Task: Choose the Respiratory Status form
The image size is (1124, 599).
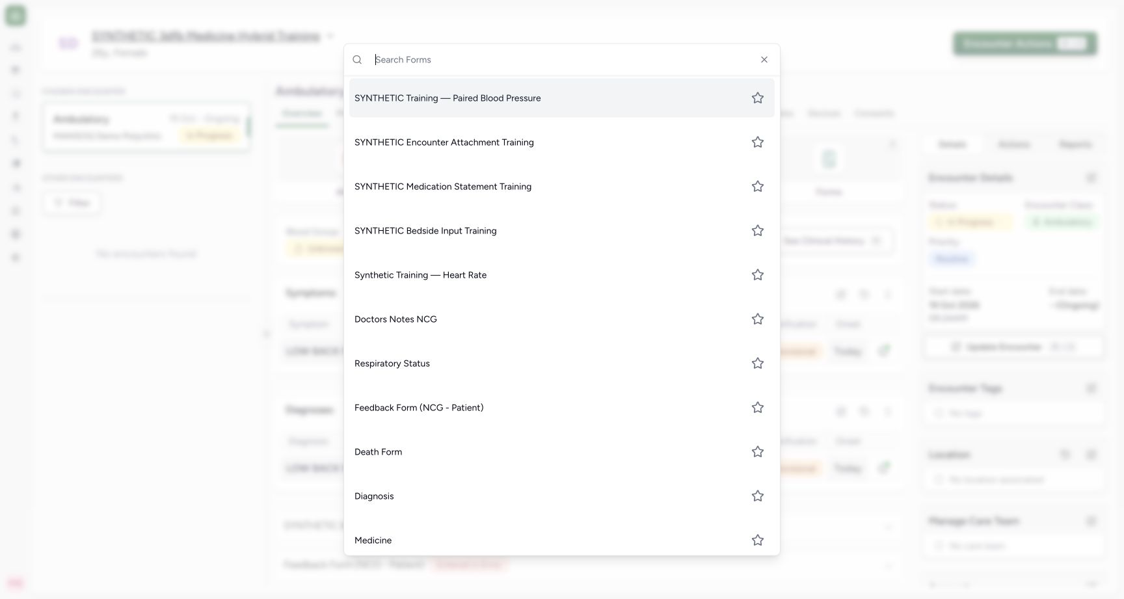Action: tap(562, 364)
